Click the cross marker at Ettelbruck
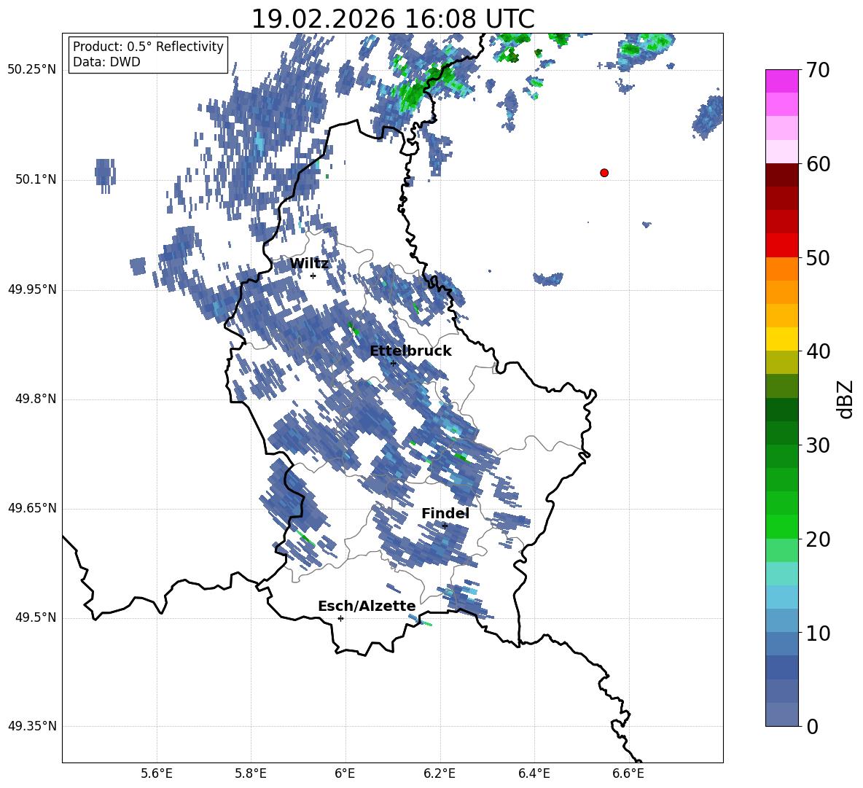 pyautogui.click(x=393, y=363)
